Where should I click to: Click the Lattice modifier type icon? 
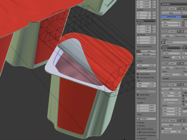tap(167, 63)
